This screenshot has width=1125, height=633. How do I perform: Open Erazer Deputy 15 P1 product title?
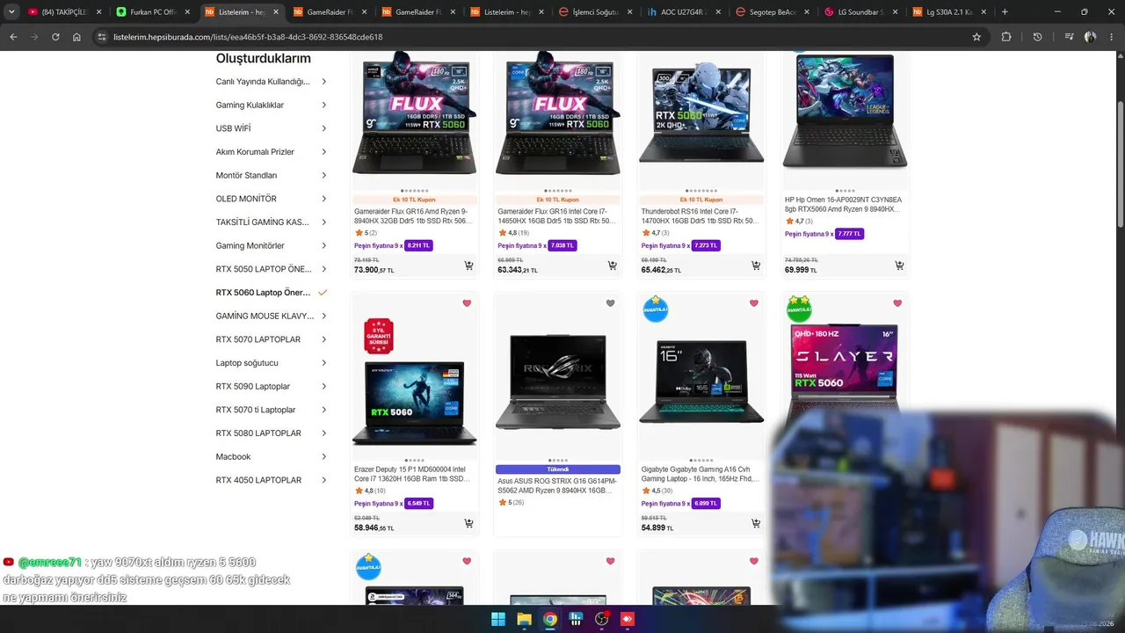(x=414, y=475)
